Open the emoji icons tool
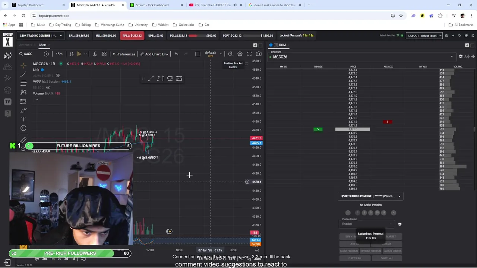The height and width of the screenshot is (268, 477). point(23,128)
